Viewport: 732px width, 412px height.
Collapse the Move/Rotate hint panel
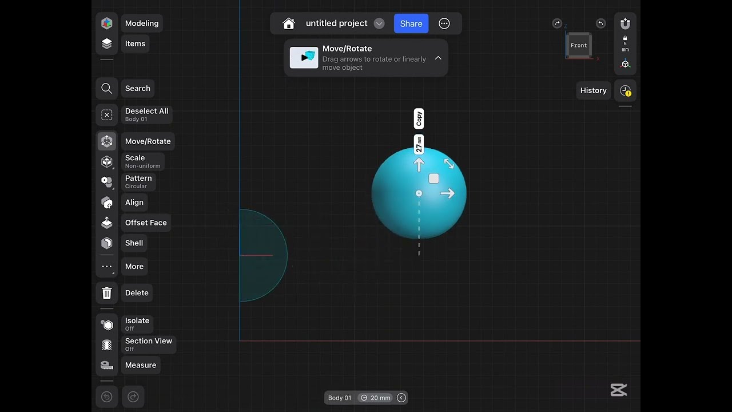click(438, 58)
